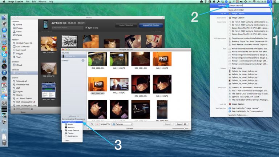Viewport: 279px width, 157px height.
Task: Launch Google Chrome from the Dock
Action: click(x=4, y=48)
